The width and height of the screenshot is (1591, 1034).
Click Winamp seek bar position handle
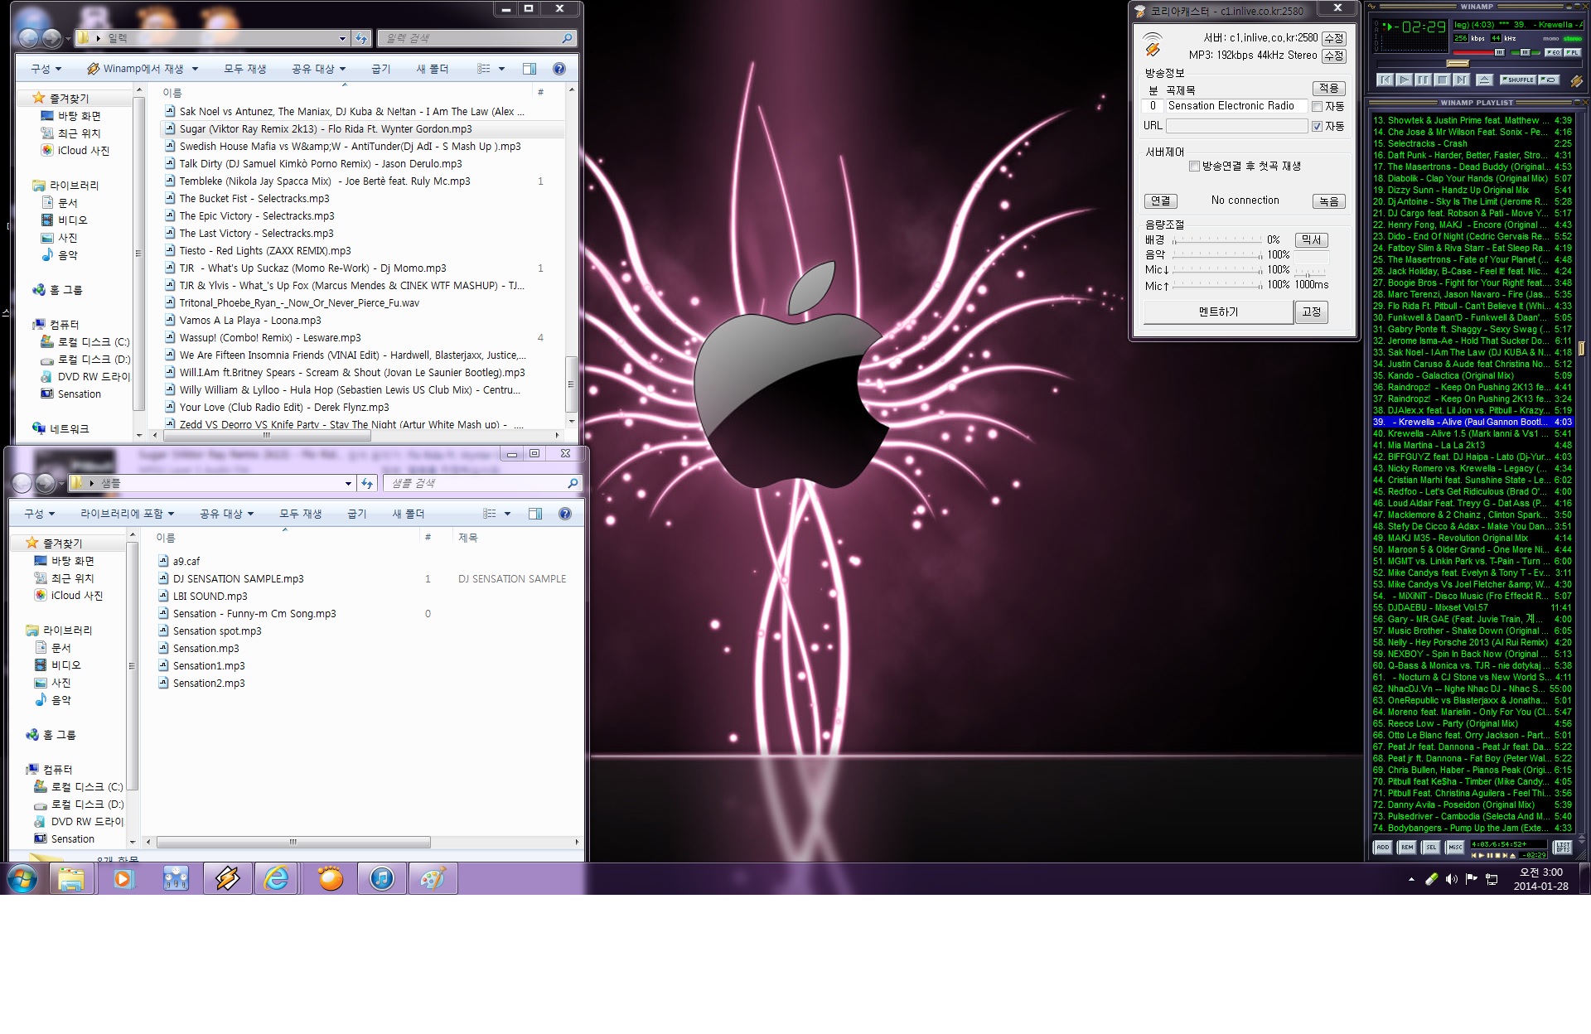pyautogui.click(x=1458, y=64)
